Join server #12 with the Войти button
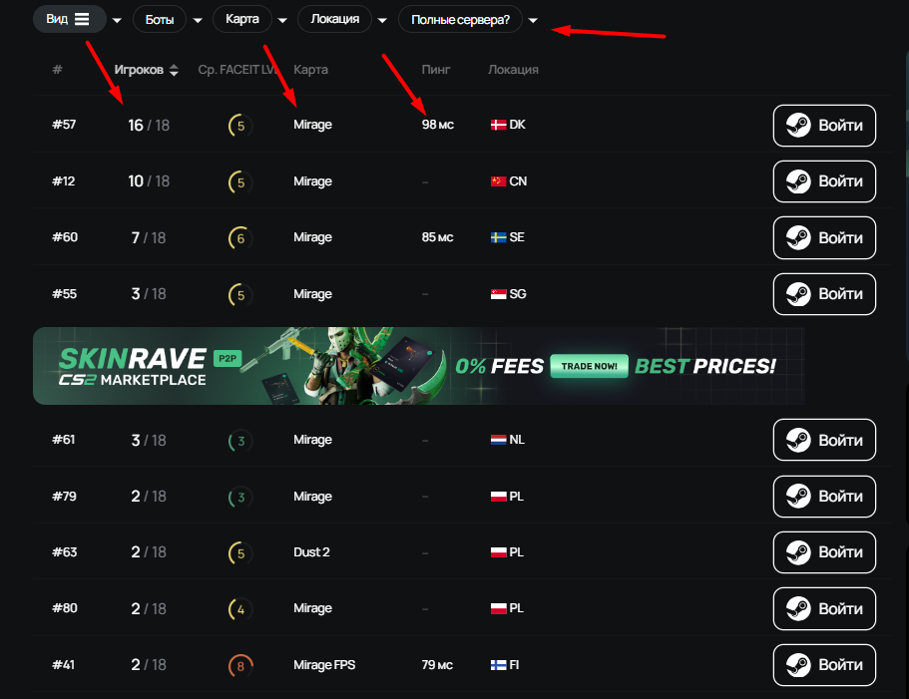Screen dimensions: 909x699 tap(824, 181)
